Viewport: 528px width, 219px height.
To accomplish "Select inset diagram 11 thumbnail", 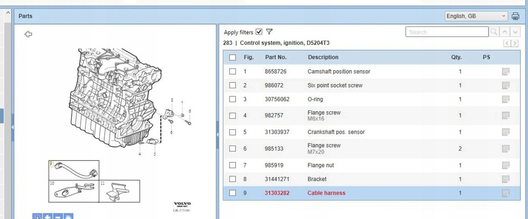I will click(x=119, y=191).
